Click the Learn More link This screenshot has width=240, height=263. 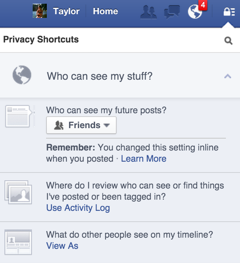(144, 158)
